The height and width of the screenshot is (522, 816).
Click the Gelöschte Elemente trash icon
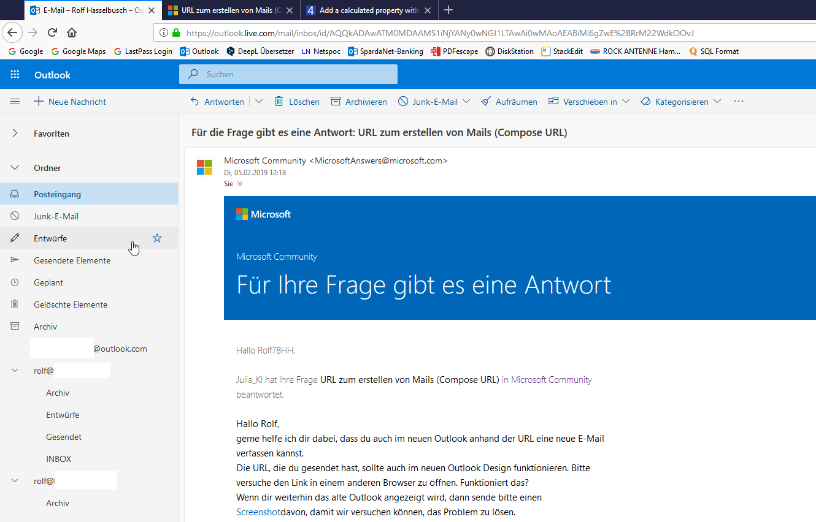pyautogui.click(x=15, y=304)
